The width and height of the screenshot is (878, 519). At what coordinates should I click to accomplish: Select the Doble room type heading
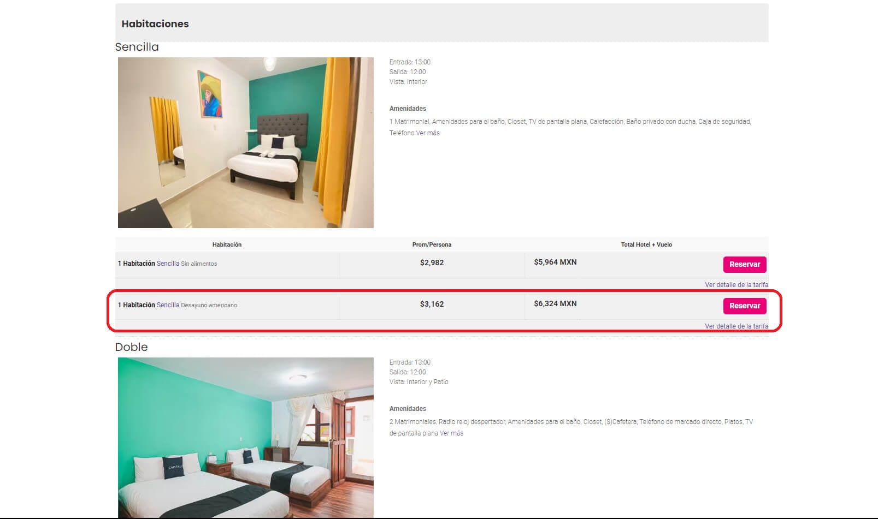pyautogui.click(x=131, y=347)
